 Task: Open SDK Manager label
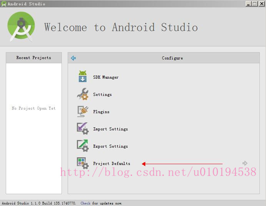point(106,77)
